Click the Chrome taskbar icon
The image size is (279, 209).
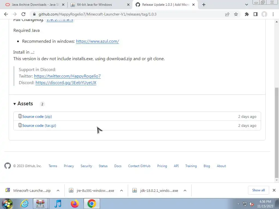92,204
